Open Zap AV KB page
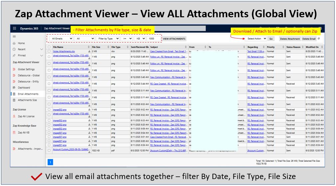Image resolution: width=336 pixels, height=186 pixels. click(24, 133)
